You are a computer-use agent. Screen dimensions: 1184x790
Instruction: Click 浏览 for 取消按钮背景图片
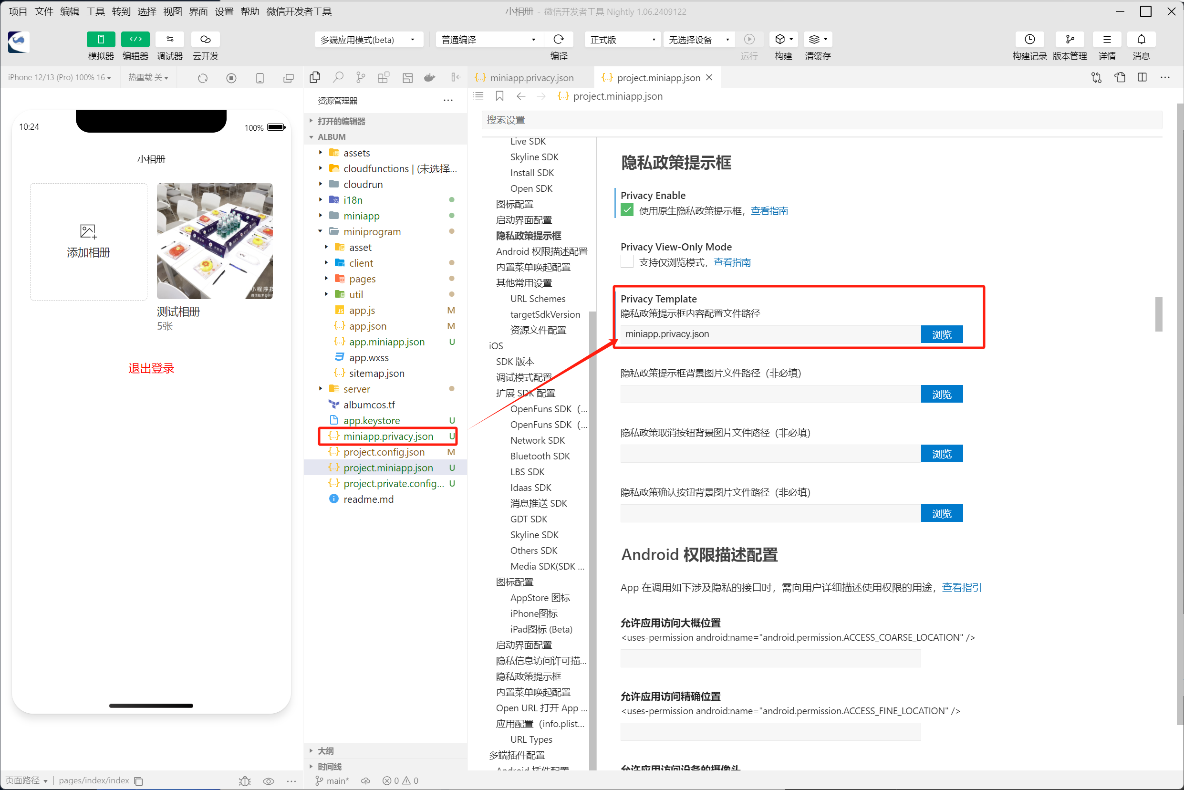(x=942, y=454)
